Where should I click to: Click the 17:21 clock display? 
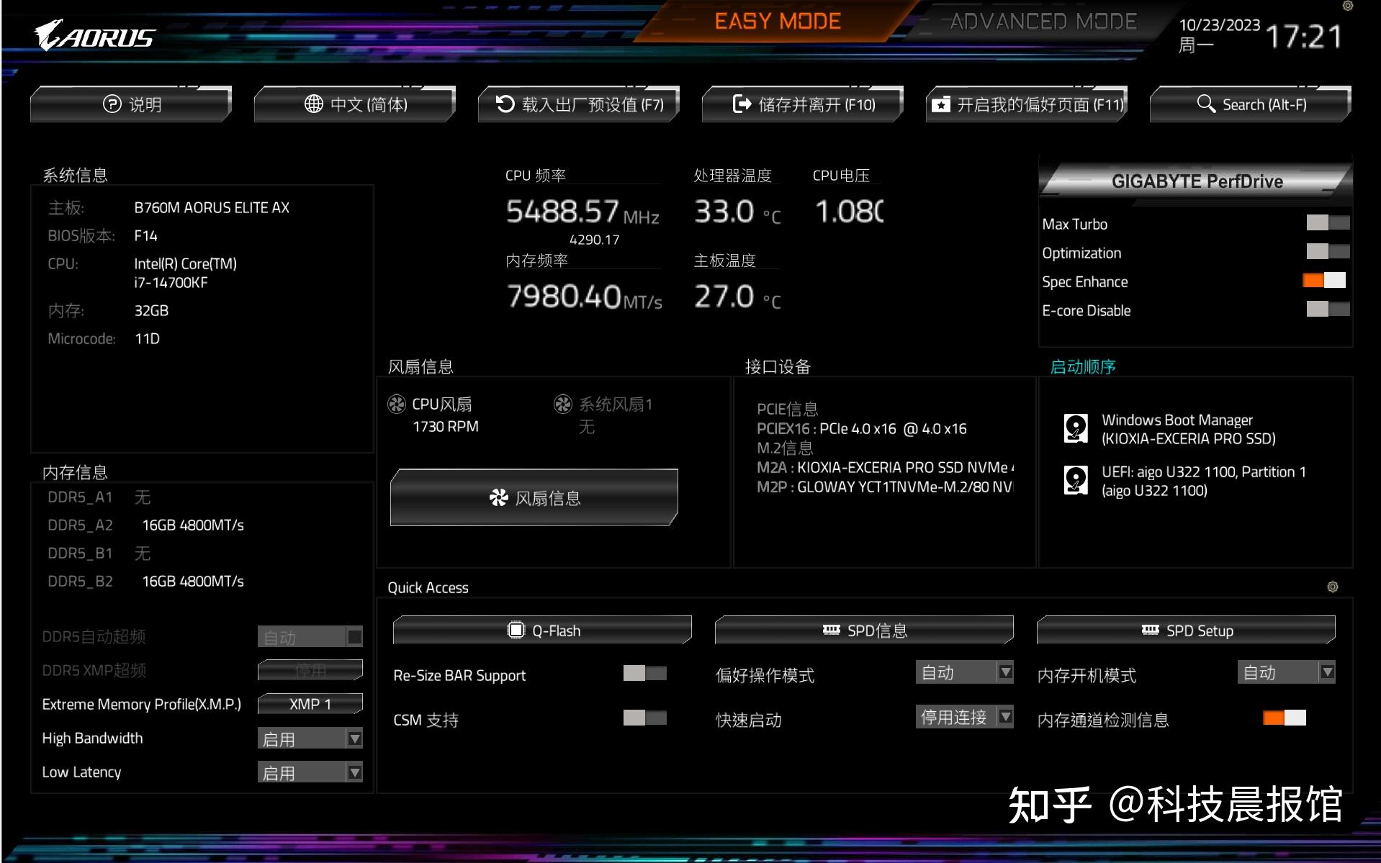click(1304, 37)
